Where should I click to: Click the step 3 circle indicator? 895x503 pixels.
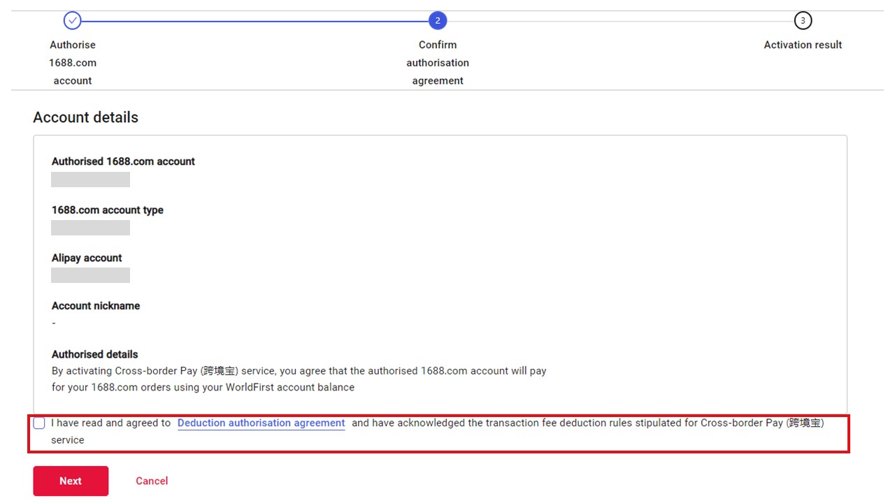pos(803,21)
